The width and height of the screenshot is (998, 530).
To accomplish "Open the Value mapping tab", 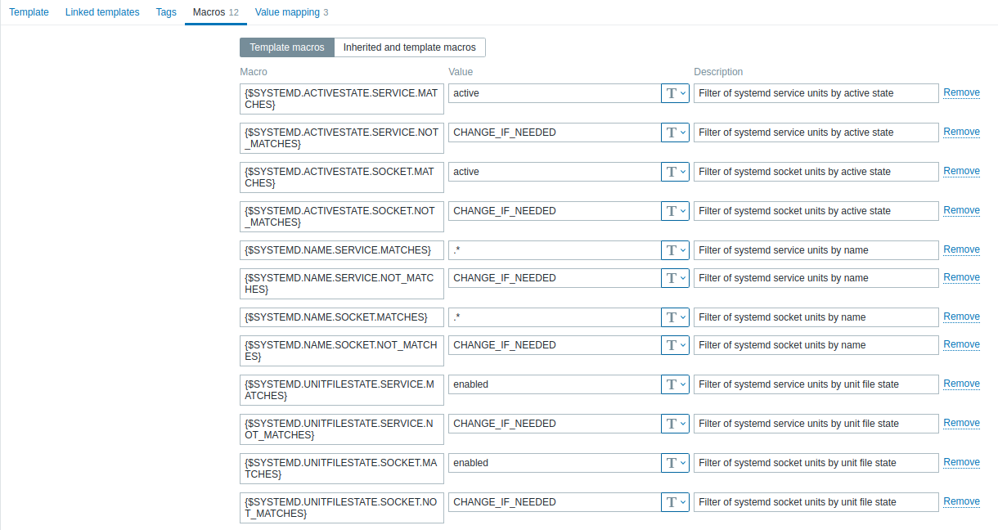I will [x=291, y=12].
